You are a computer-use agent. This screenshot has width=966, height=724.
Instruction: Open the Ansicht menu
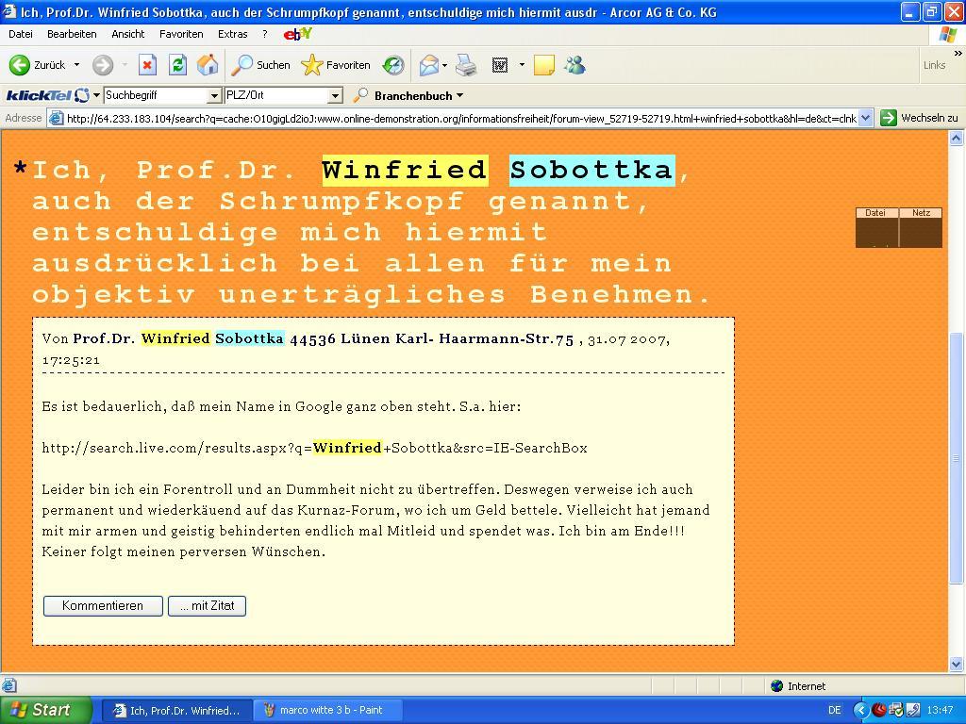tap(128, 34)
